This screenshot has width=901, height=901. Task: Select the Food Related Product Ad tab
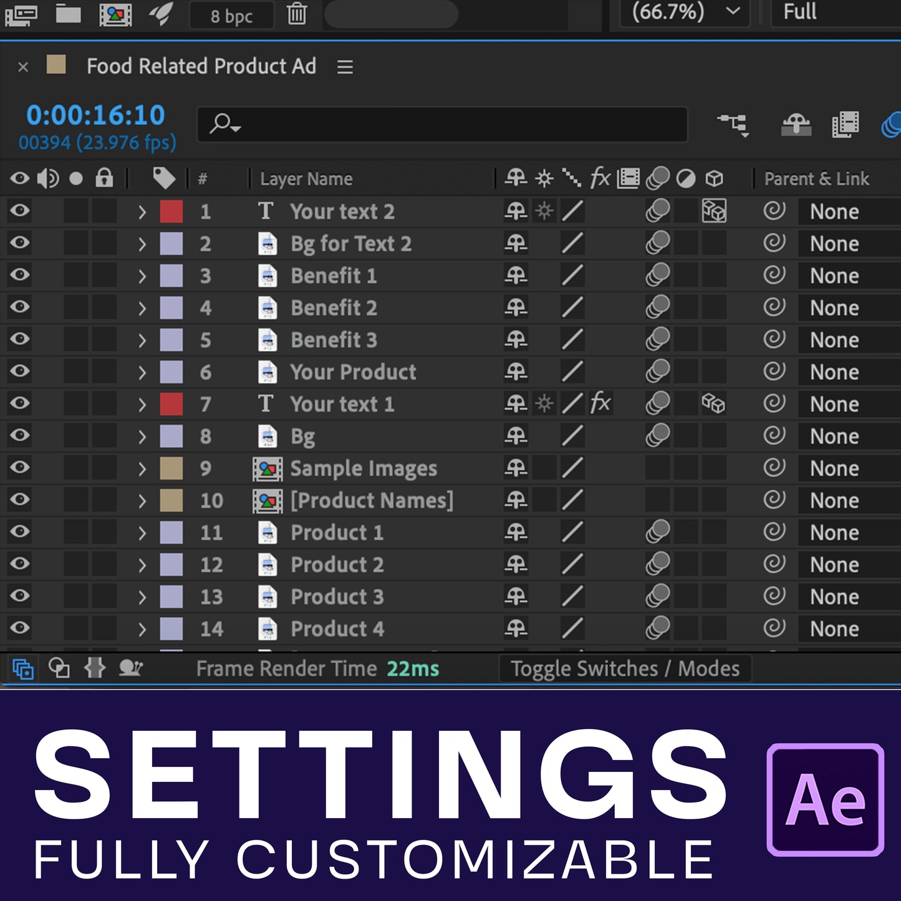point(201,66)
